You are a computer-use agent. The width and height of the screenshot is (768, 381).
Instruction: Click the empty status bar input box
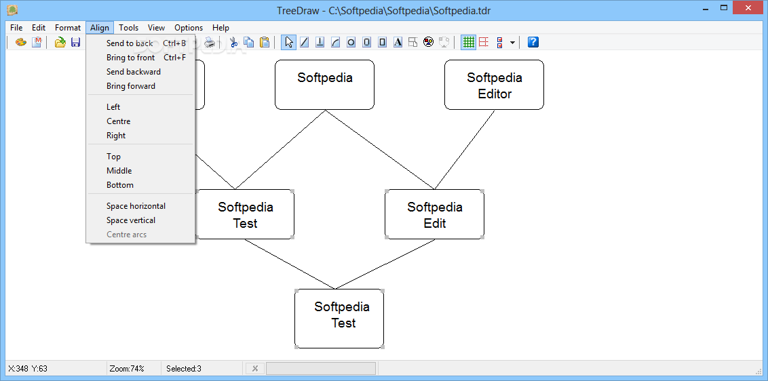321,369
